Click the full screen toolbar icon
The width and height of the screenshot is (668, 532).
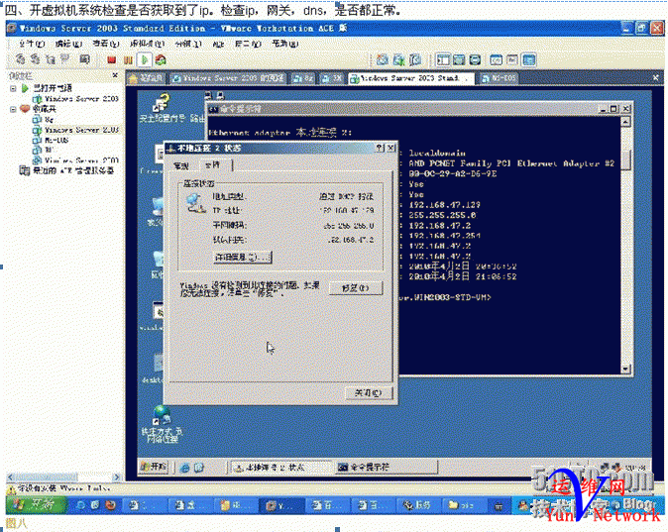tap(475, 60)
